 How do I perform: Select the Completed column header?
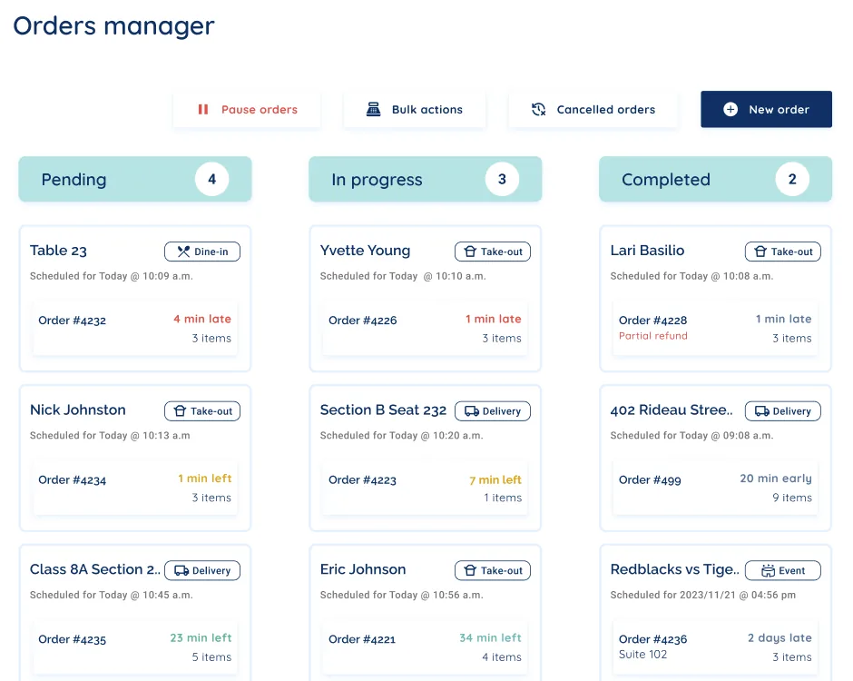point(715,179)
